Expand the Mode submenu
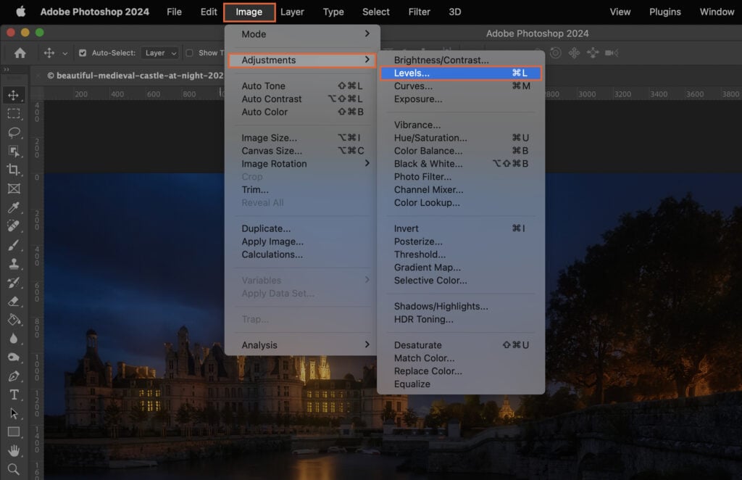Viewport: 742px width, 480px height. click(x=261, y=33)
